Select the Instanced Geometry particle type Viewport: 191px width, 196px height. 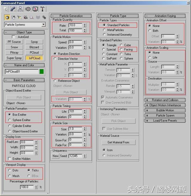pos(104,34)
